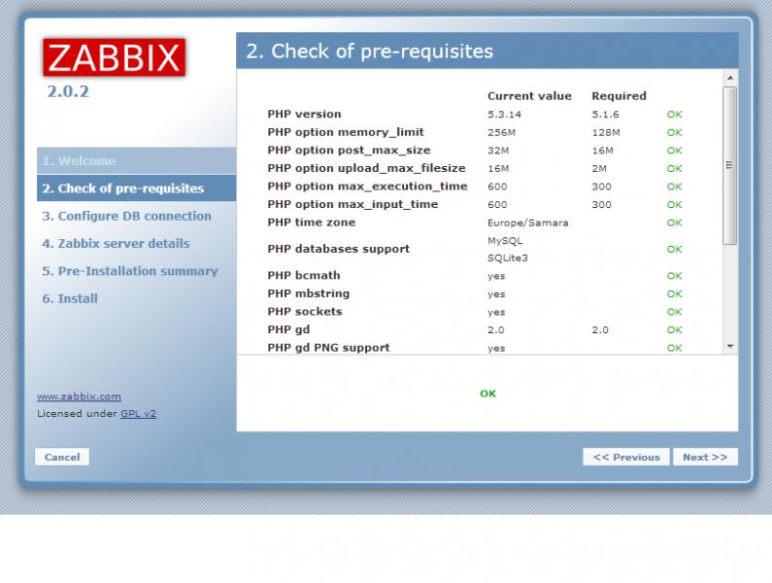
Task: Click the Europe/Samara time zone value
Action: coord(528,223)
